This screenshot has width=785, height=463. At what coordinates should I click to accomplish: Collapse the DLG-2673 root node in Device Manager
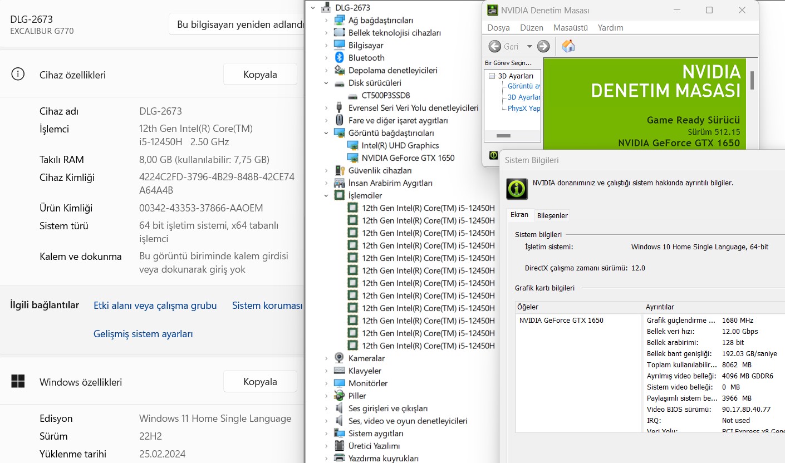(x=313, y=8)
